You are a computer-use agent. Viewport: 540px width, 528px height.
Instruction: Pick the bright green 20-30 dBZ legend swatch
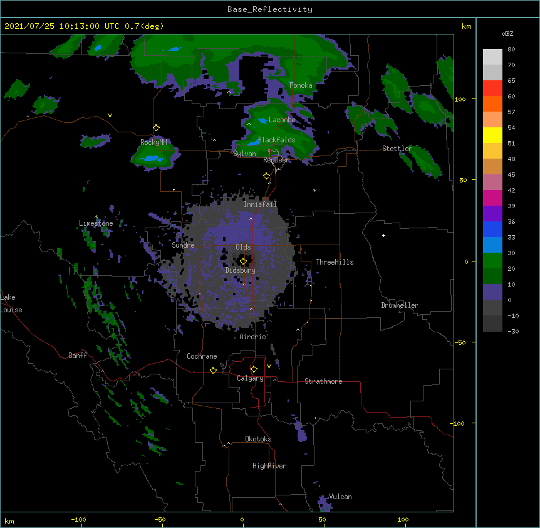coord(492,261)
